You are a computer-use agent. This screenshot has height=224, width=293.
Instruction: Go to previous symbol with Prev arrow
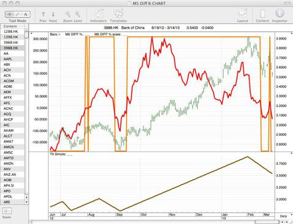(x=43, y=14)
